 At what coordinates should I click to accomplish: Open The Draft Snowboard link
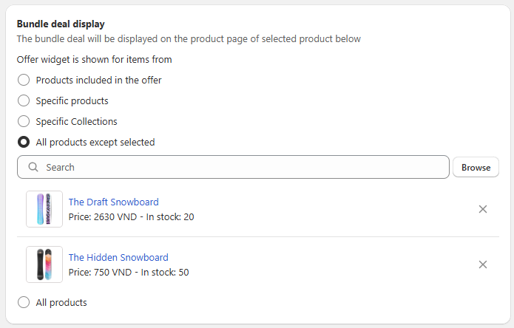click(113, 202)
